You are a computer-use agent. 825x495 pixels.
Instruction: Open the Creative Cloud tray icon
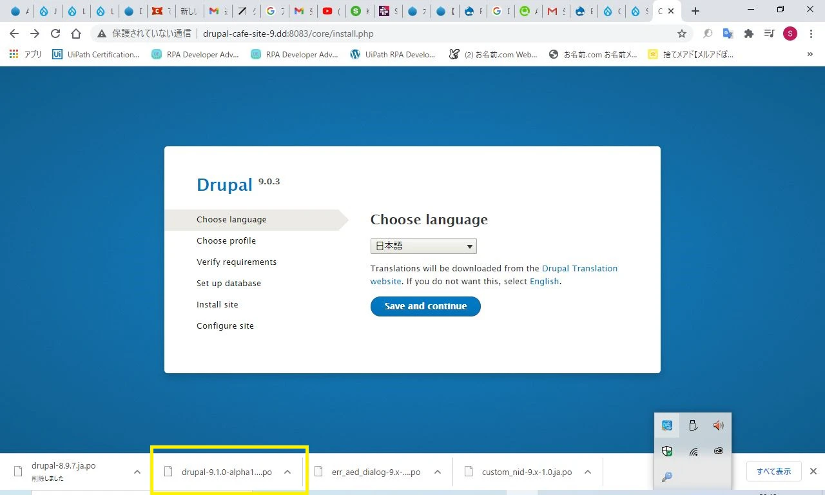719,451
